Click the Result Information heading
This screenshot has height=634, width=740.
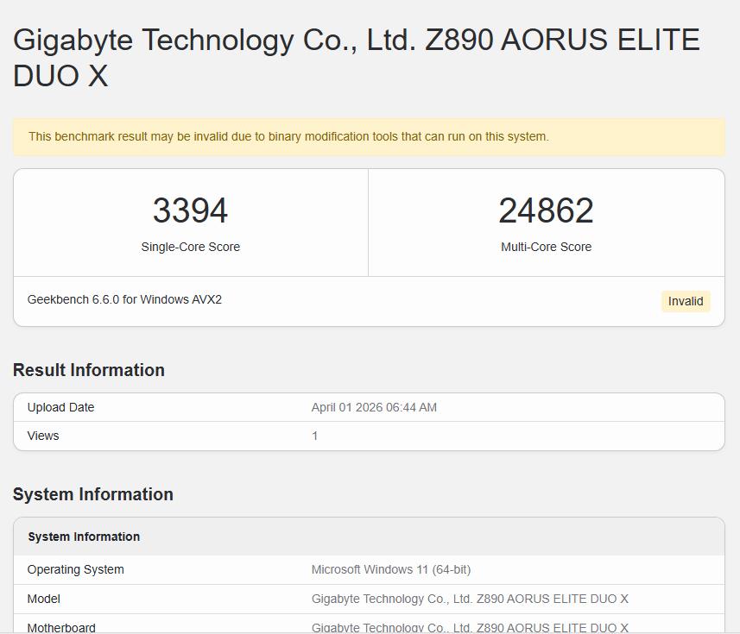pos(88,370)
